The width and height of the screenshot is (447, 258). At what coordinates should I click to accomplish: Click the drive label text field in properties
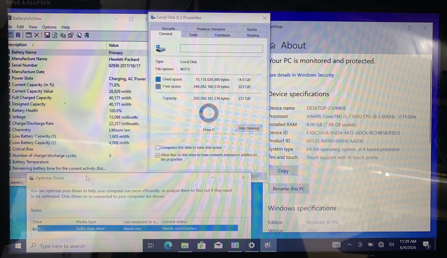click(x=222, y=49)
